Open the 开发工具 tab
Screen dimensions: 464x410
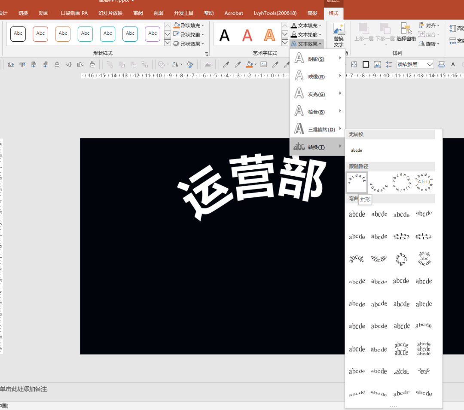click(183, 13)
